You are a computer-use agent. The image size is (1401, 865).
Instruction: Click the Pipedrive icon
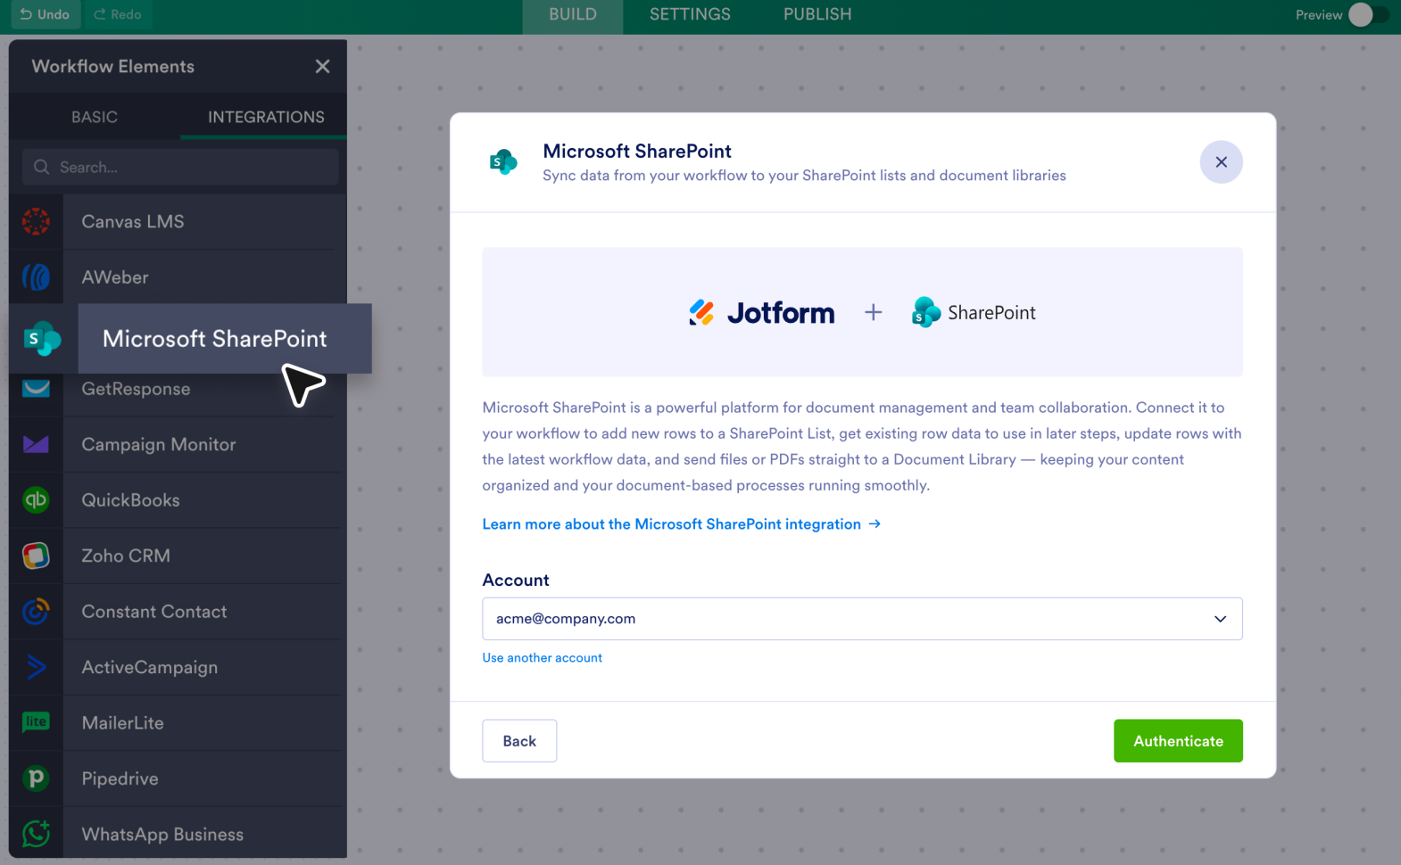(x=36, y=778)
